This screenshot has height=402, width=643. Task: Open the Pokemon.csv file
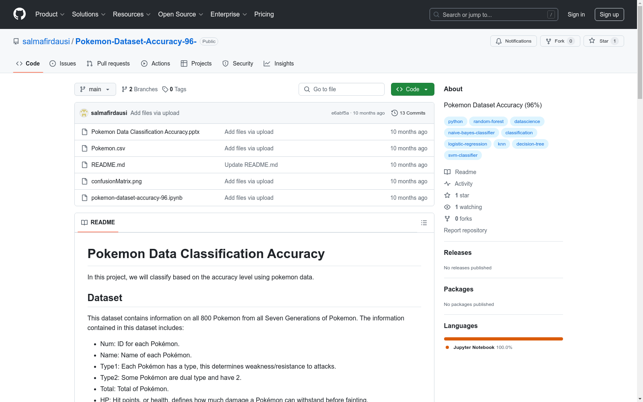(x=108, y=148)
